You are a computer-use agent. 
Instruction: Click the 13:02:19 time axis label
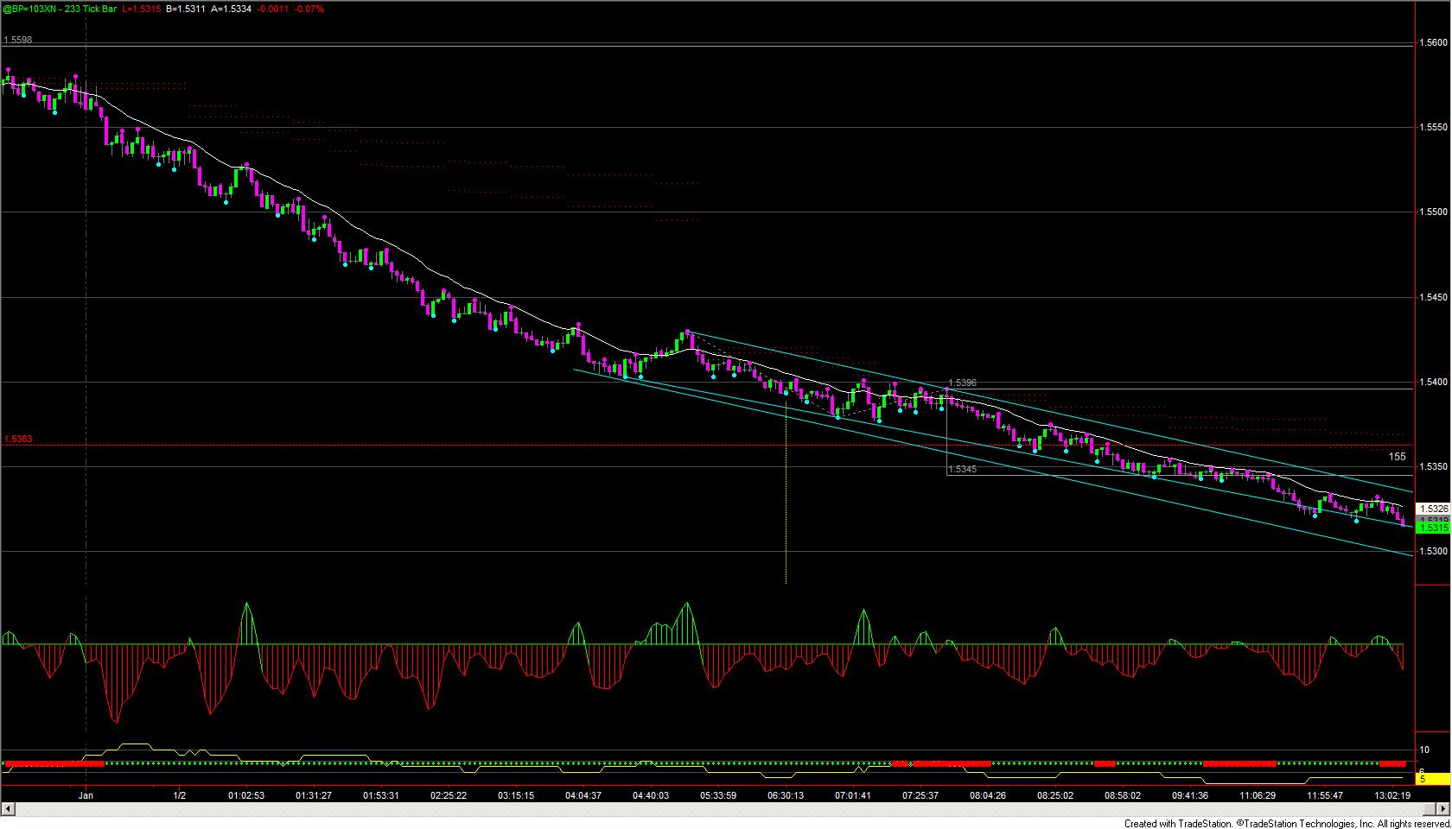click(x=1392, y=795)
